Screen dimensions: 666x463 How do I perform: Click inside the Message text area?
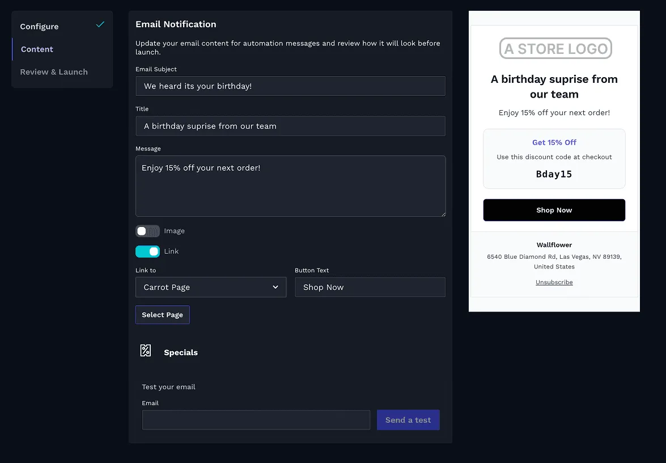click(290, 186)
